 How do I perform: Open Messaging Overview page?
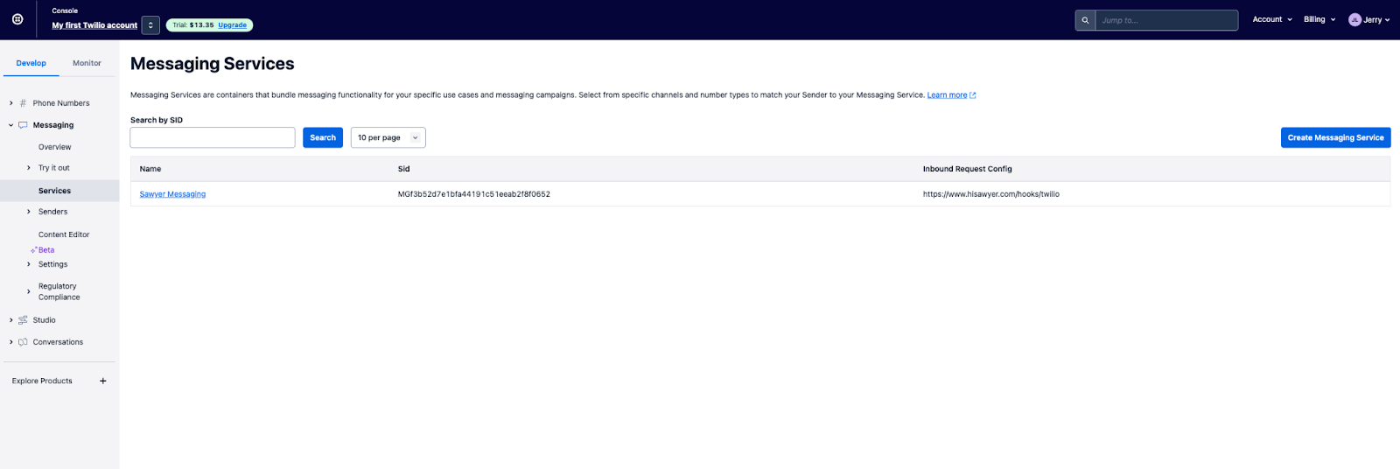(55, 147)
